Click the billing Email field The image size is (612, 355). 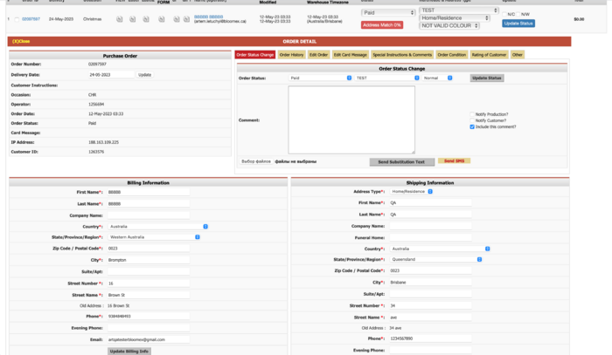149,340
